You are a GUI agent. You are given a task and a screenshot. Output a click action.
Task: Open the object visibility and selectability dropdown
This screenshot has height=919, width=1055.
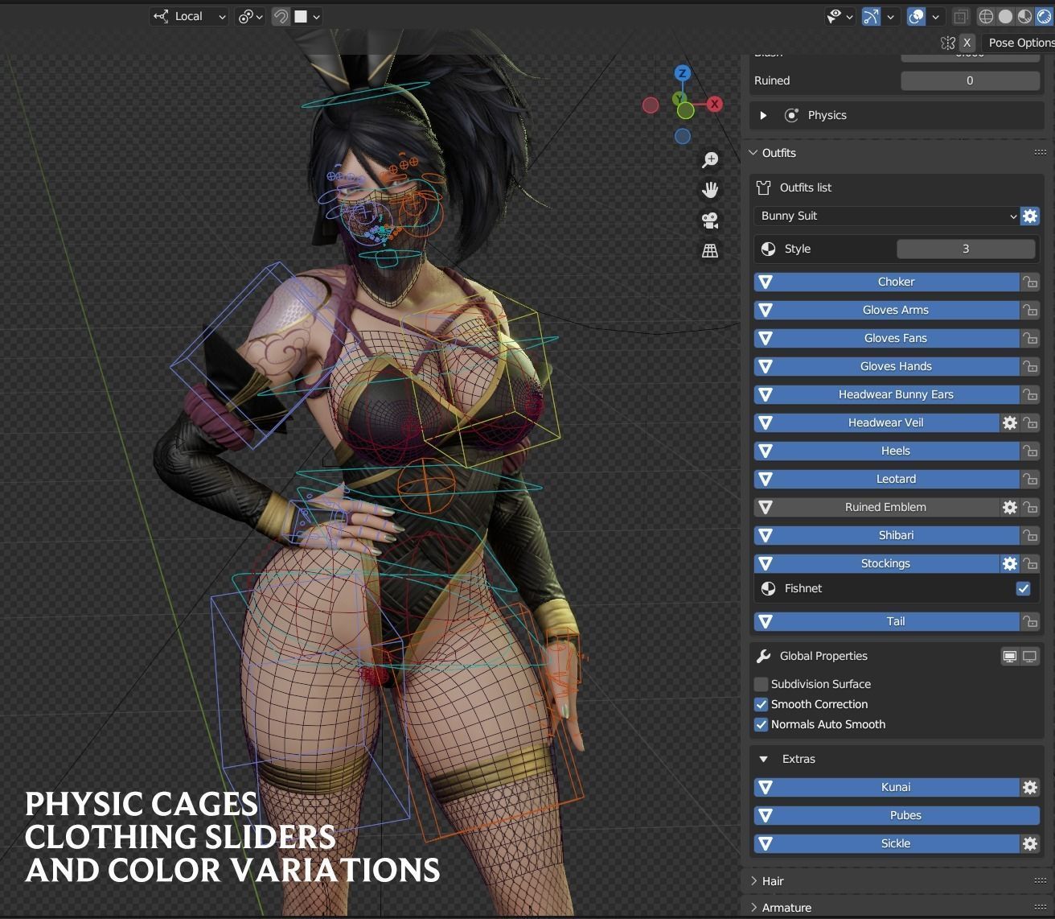(x=839, y=16)
